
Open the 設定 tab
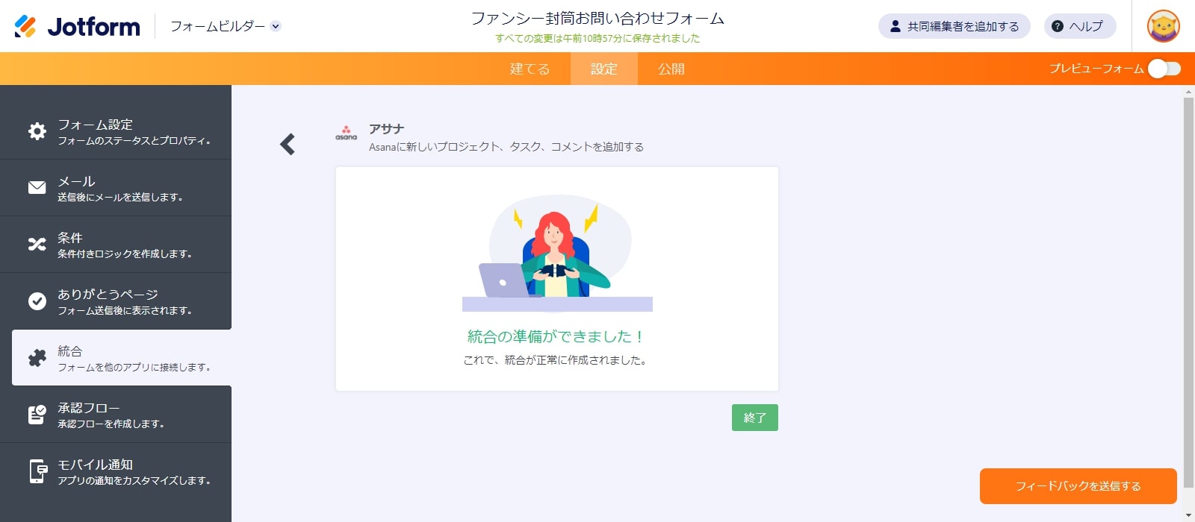tap(603, 69)
